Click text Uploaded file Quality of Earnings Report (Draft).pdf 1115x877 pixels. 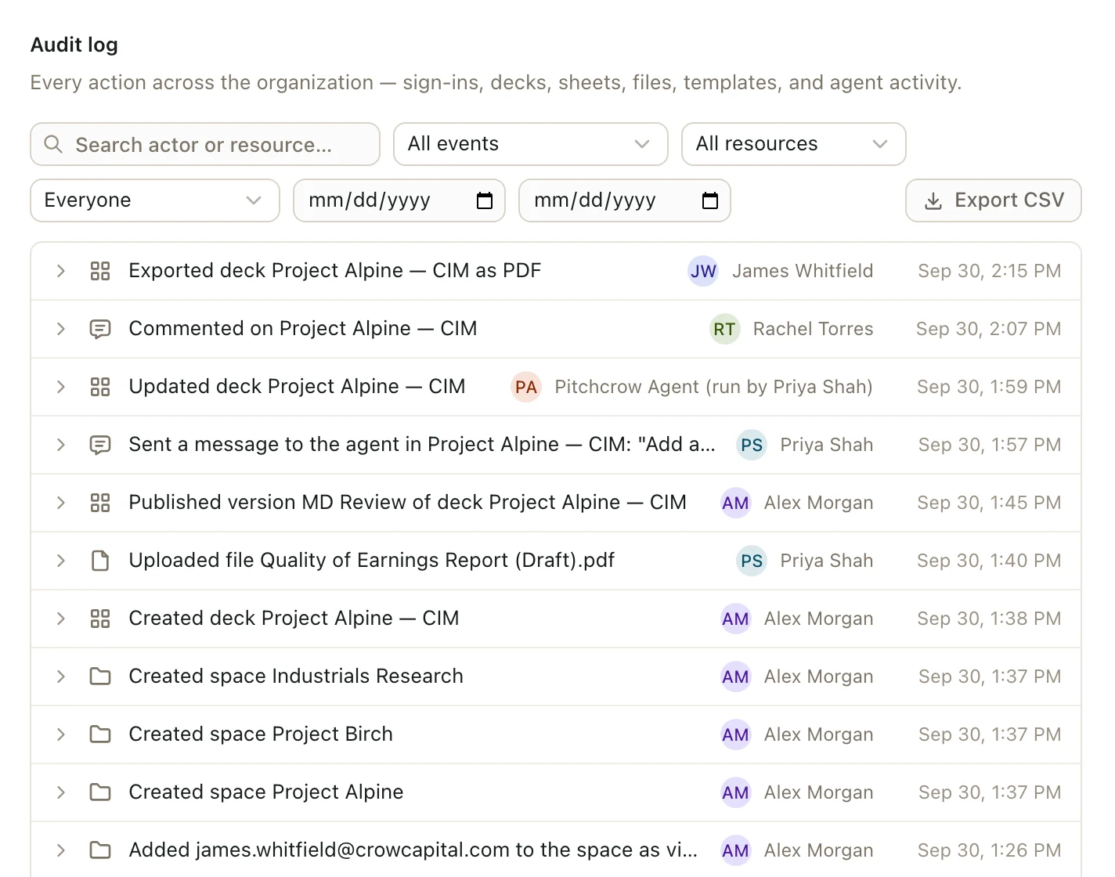click(372, 561)
